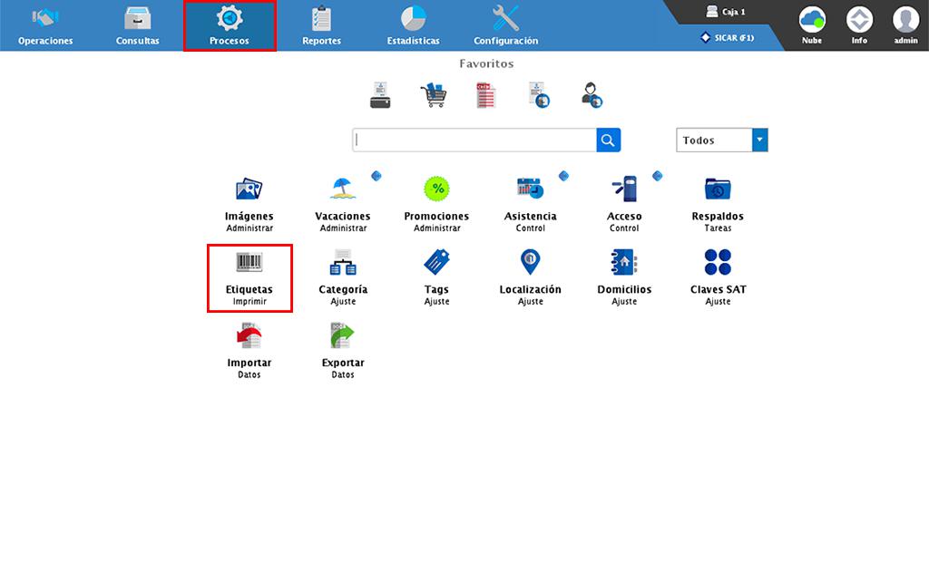
Task: Click the SICAR (F1) help button
Action: click(728, 37)
